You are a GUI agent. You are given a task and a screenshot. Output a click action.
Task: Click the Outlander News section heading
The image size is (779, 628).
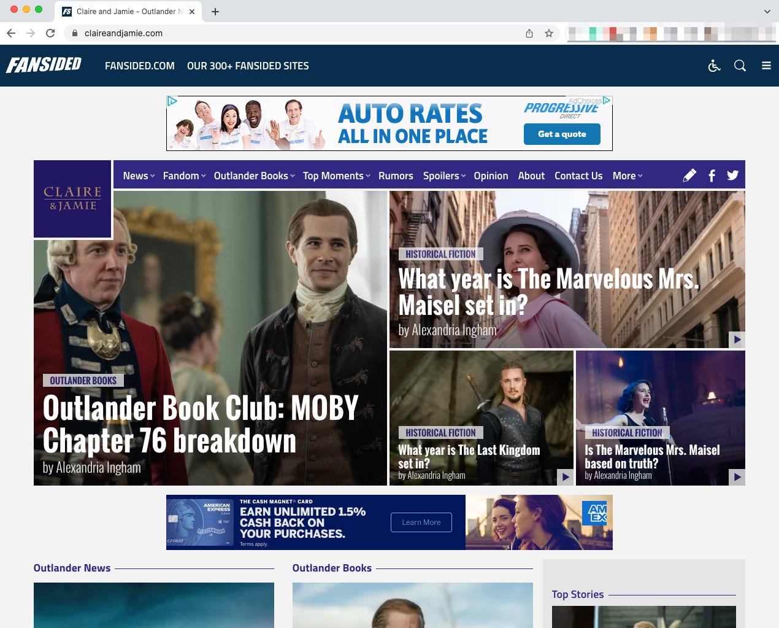pos(72,568)
